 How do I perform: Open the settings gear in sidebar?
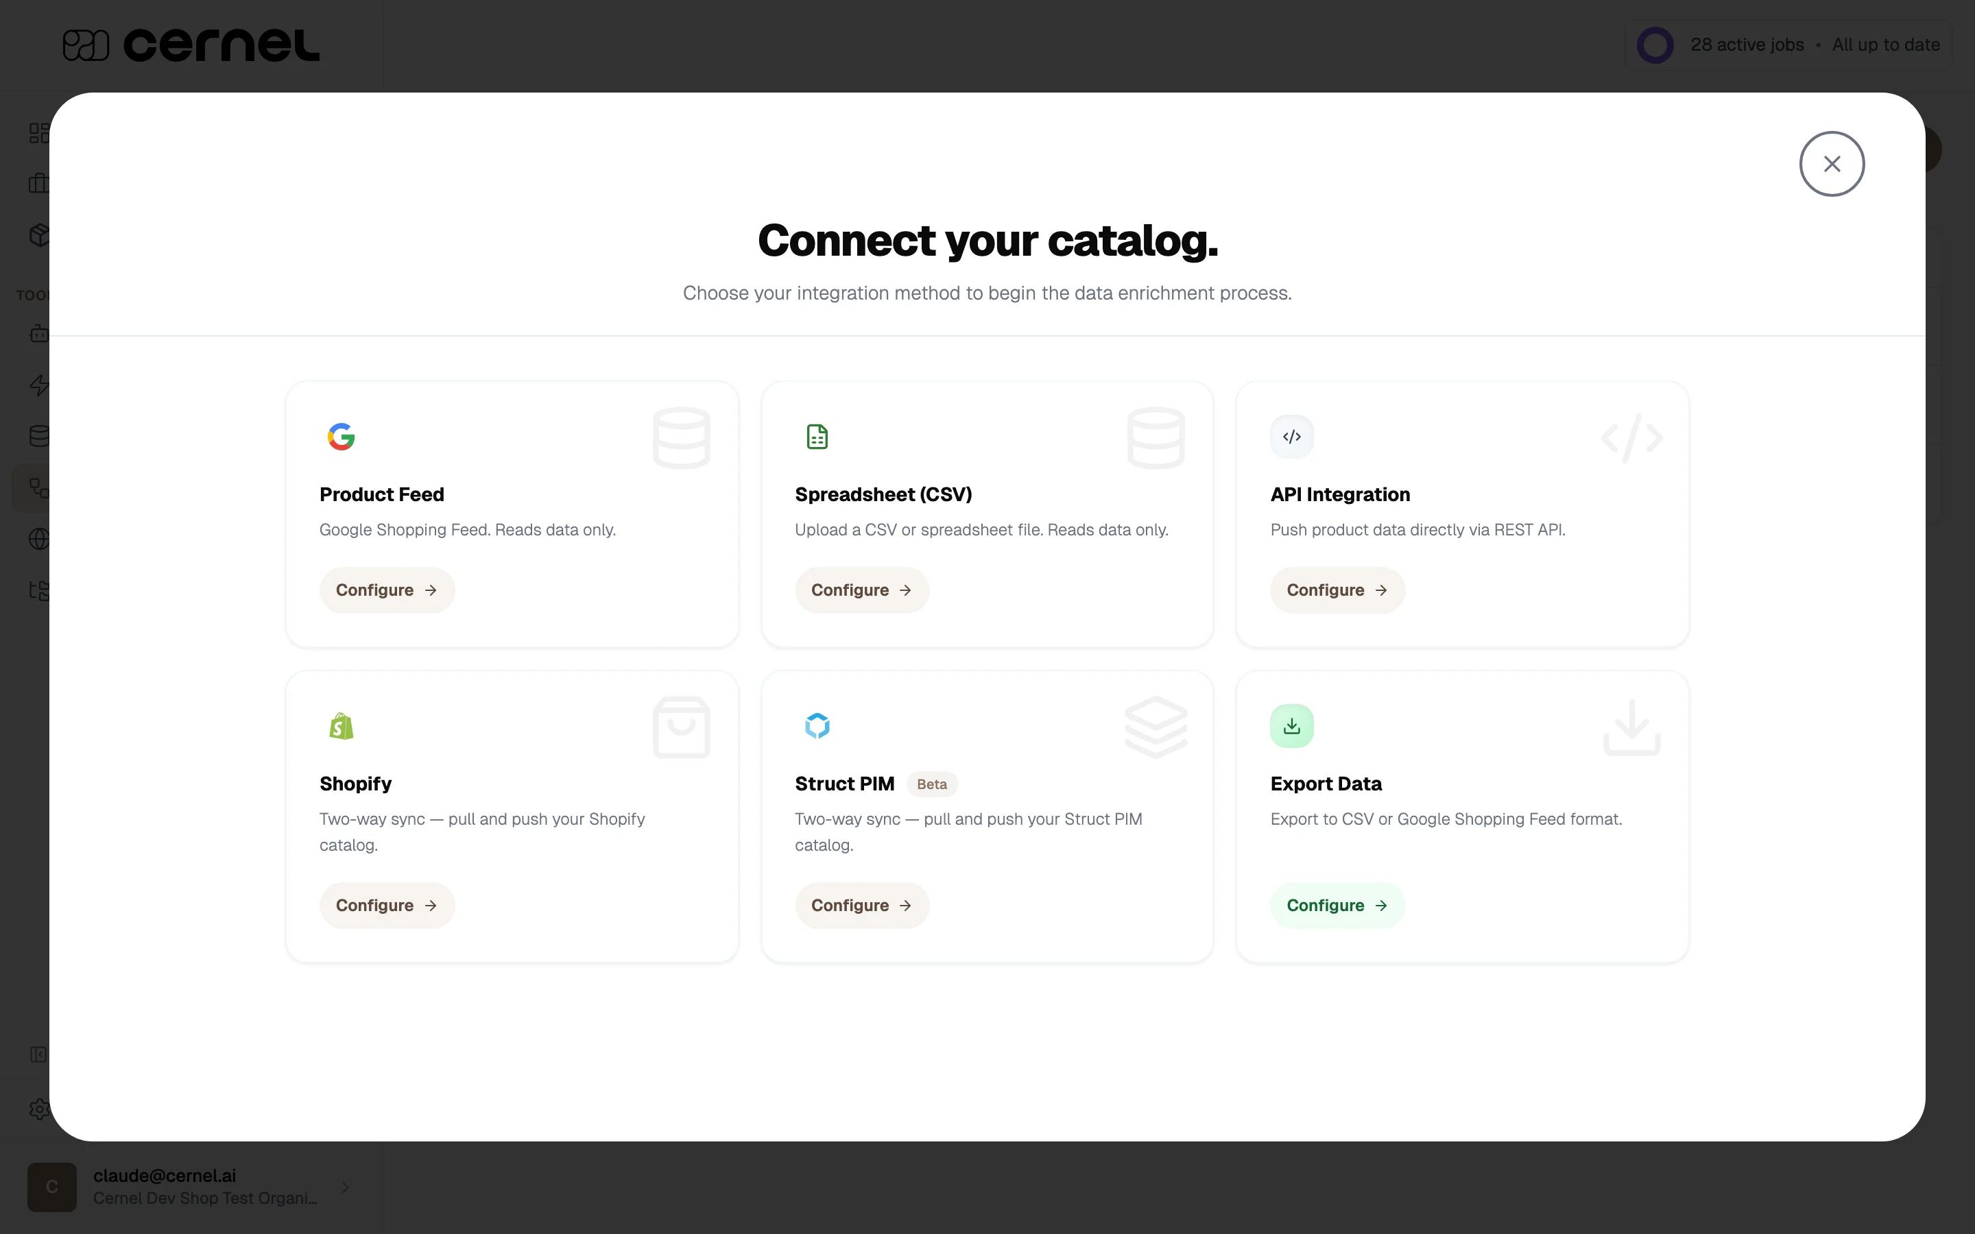[38, 1109]
